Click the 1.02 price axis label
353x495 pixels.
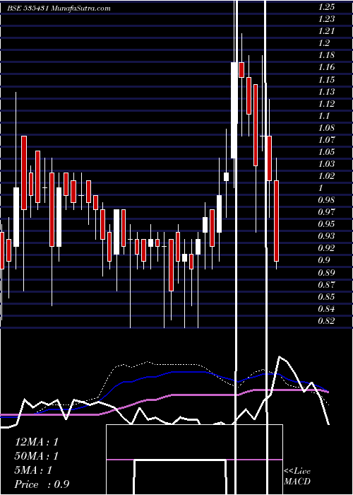coord(327,176)
